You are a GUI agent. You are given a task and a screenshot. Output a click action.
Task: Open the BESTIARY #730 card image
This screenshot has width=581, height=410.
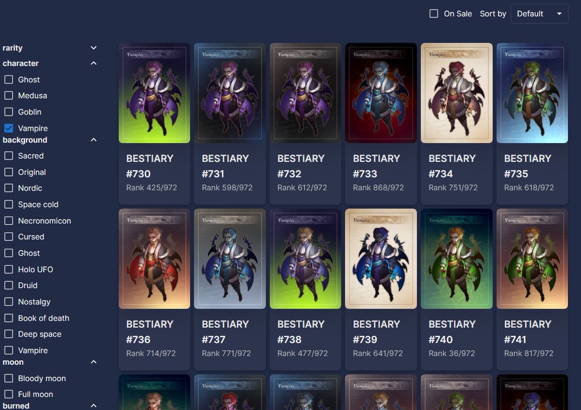pos(154,93)
